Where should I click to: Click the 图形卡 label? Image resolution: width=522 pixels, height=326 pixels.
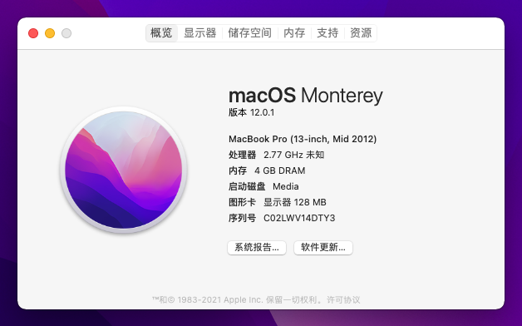[x=242, y=202]
